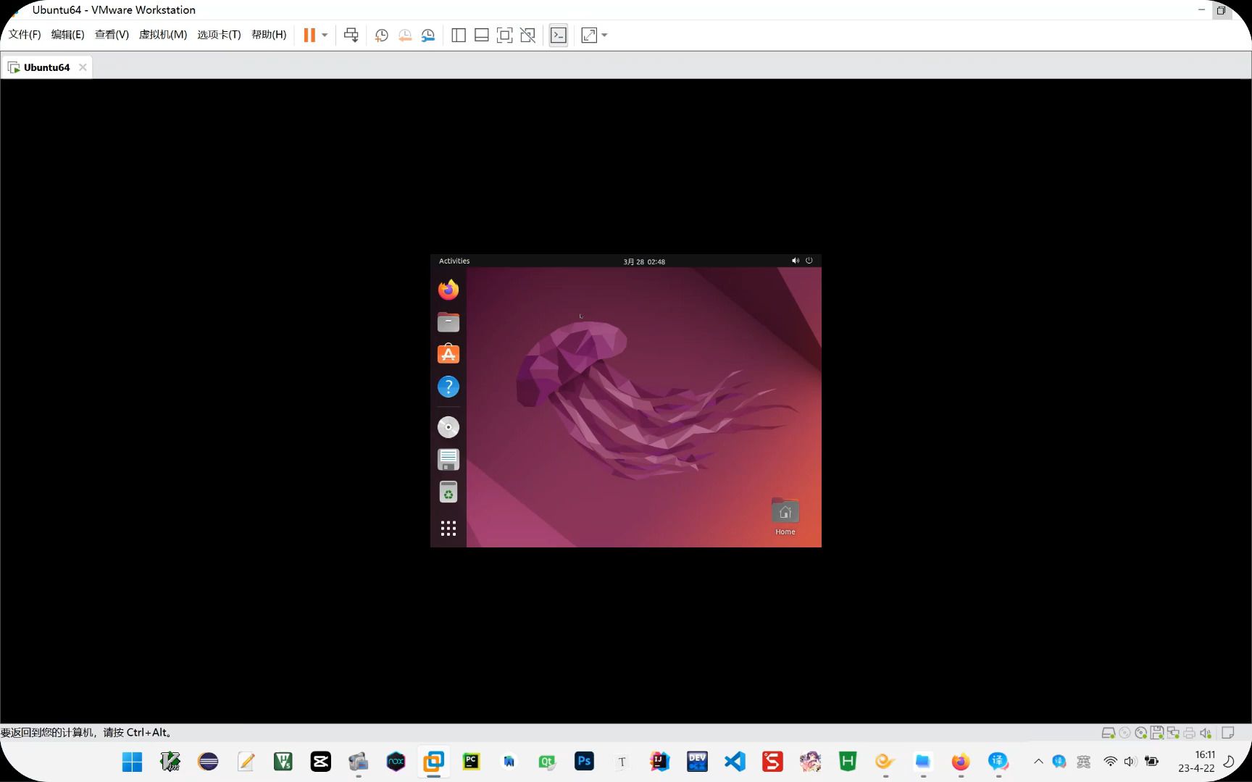
Task: Open the 选项卡(T) menu
Action: pyautogui.click(x=219, y=35)
